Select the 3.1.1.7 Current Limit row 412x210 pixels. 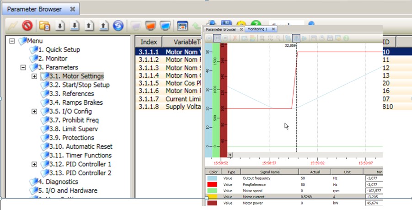coord(169,99)
